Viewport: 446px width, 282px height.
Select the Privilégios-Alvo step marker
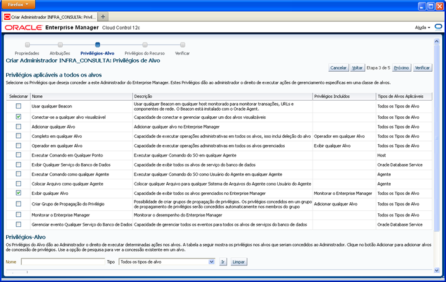97,45
